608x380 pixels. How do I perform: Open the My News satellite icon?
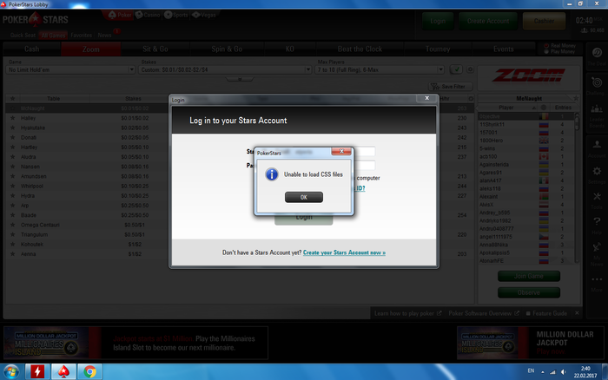597,247
